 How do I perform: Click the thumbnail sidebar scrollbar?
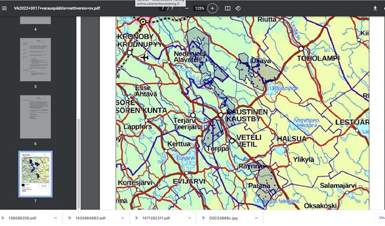79,164
